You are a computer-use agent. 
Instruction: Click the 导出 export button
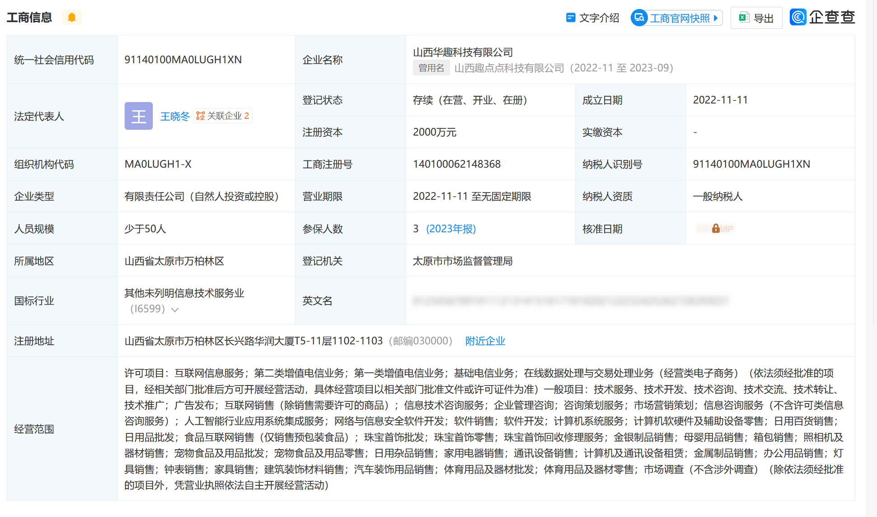click(763, 19)
